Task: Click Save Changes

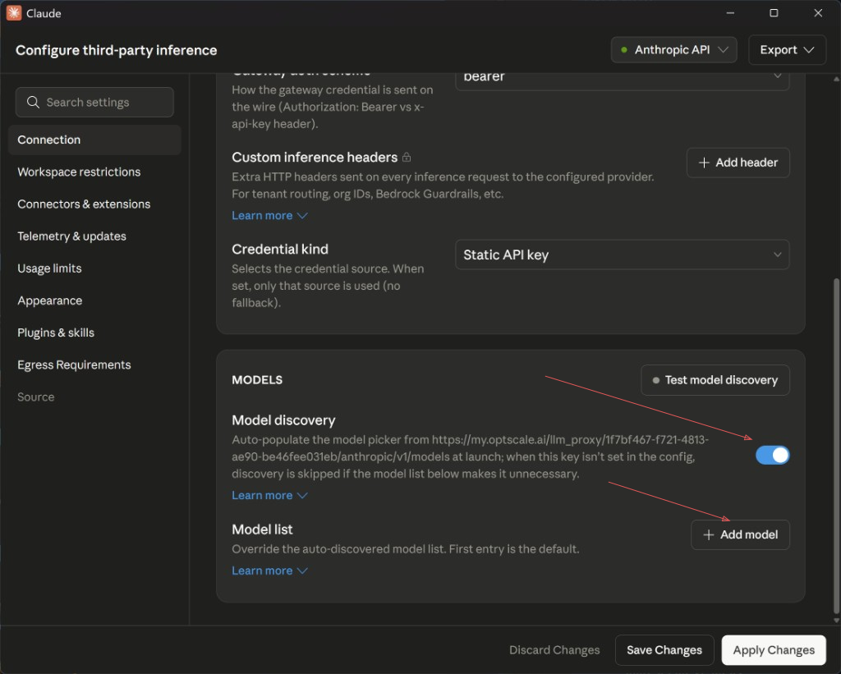Action: tap(664, 650)
